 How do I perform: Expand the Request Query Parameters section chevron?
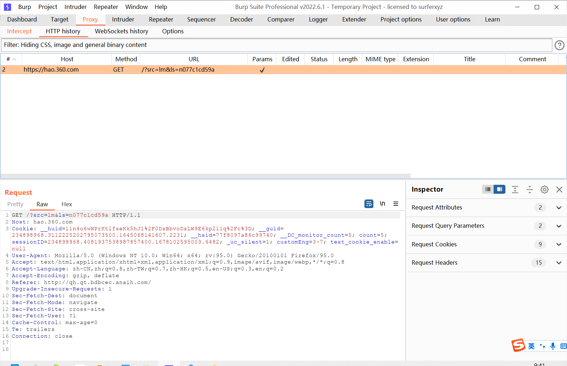point(559,226)
